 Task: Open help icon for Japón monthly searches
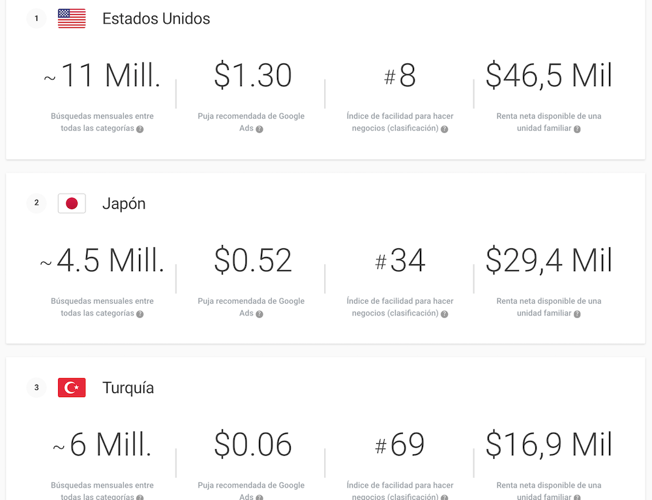click(140, 314)
